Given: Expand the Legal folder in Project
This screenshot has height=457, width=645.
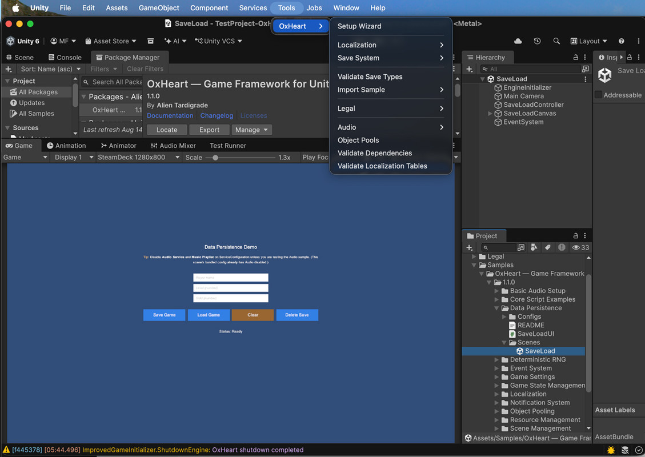Looking at the screenshot, I should click(474, 256).
